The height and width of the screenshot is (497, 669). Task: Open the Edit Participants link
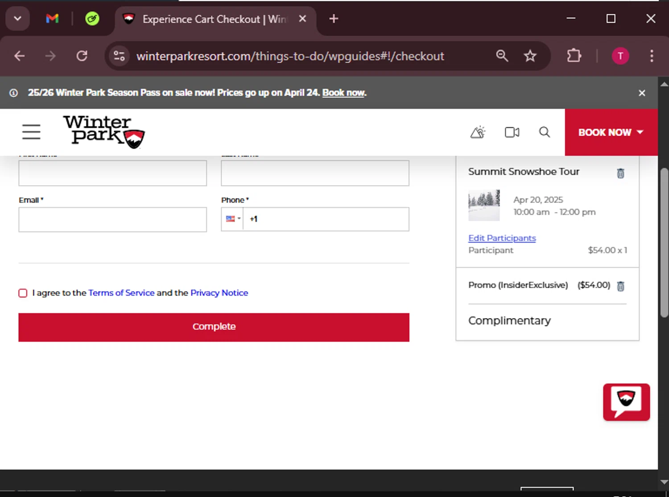(502, 238)
